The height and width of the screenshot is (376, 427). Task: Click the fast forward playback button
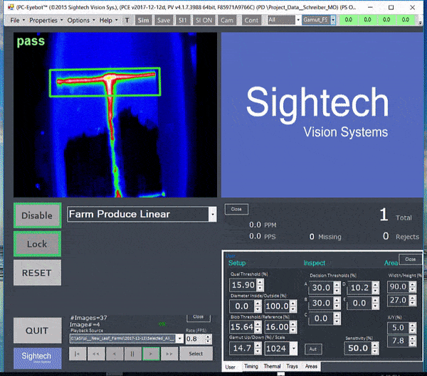tap(169, 353)
